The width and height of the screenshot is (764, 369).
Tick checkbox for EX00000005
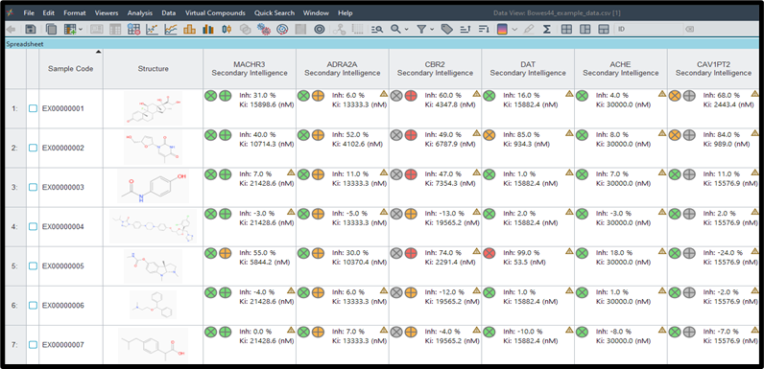click(x=33, y=266)
